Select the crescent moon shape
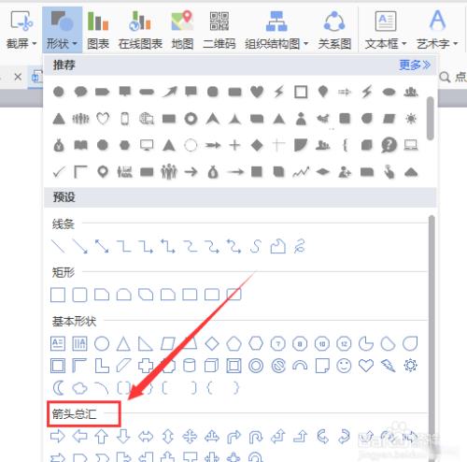The height and width of the screenshot is (462, 467). (58, 388)
